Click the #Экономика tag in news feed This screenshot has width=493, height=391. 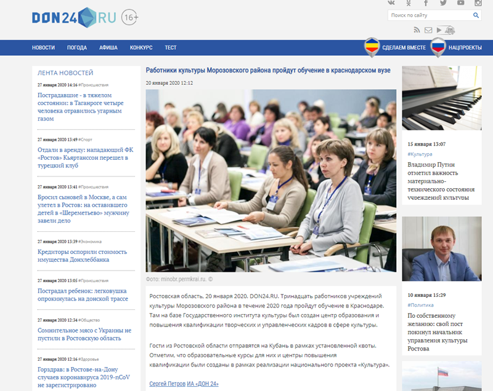pyautogui.click(x=90, y=242)
